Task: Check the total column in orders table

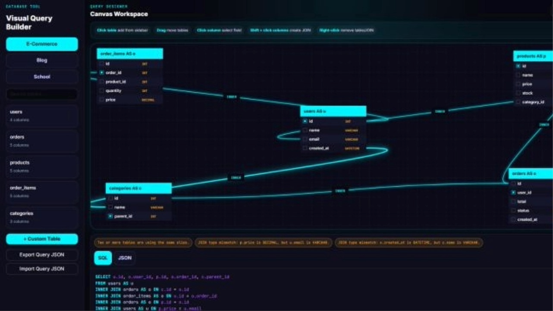Action: (513, 201)
